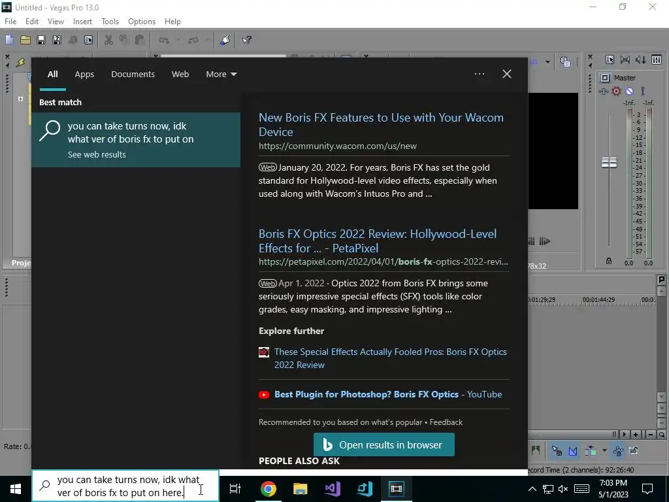Open Task View from taskbar
Screen dimensions: 669x502
235,489
